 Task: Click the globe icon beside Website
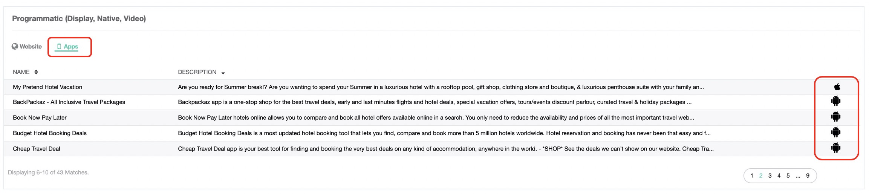15,46
